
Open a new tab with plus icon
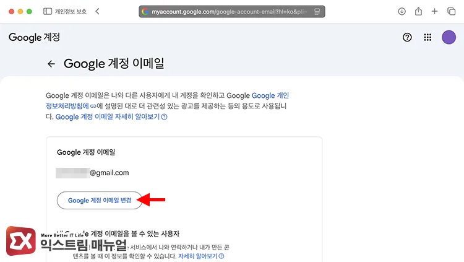coord(434,12)
